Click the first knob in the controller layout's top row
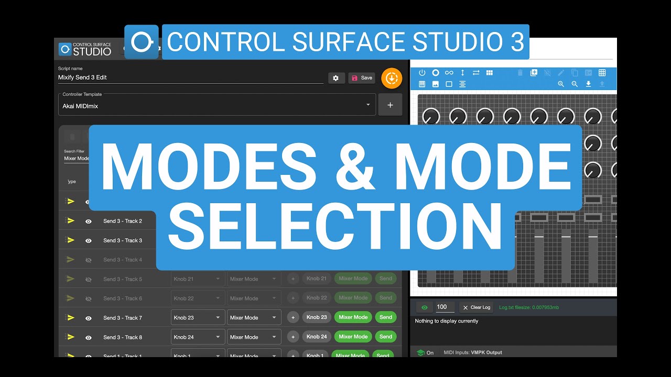671x377 pixels. 431,116
